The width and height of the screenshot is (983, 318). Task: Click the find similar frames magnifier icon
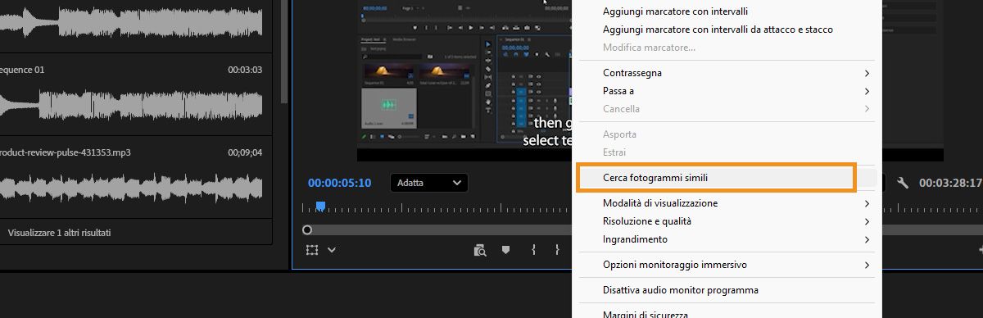click(x=481, y=250)
